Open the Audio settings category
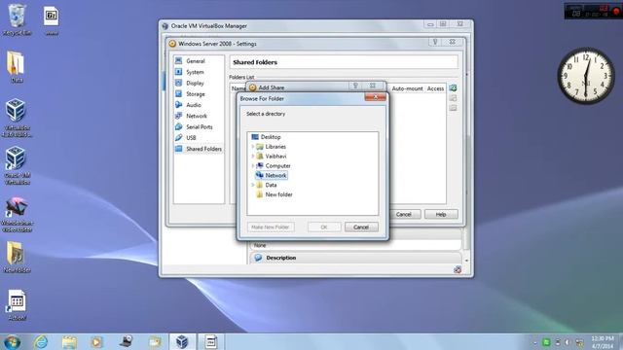The height and width of the screenshot is (350, 623). [x=194, y=105]
